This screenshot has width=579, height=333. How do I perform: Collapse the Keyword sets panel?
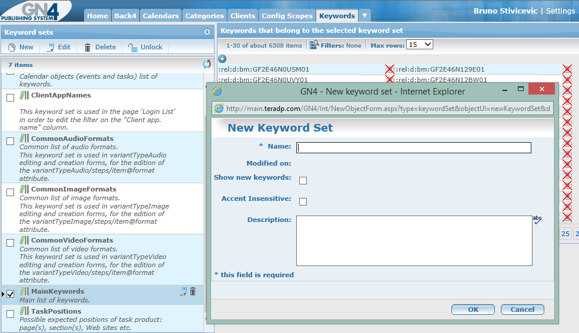pos(207,32)
